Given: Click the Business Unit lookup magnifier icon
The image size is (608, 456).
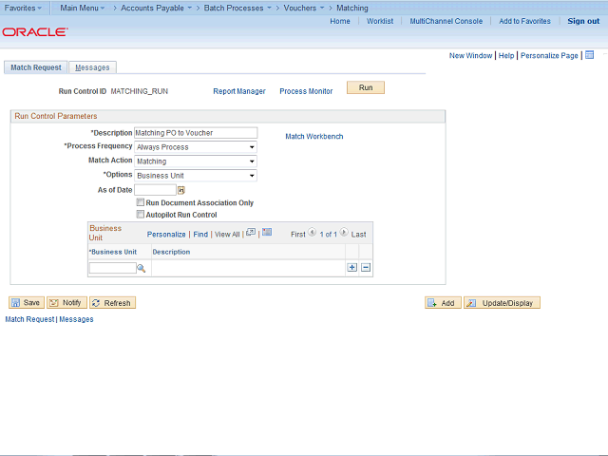Looking at the screenshot, I should [x=142, y=268].
